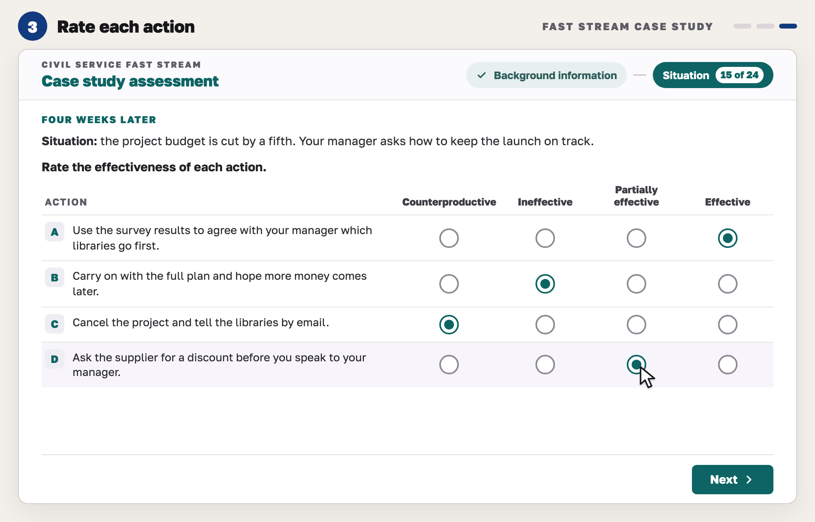Click the 'Case study assessment' heading
This screenshot has width=815, height=522.
point(130,81)
